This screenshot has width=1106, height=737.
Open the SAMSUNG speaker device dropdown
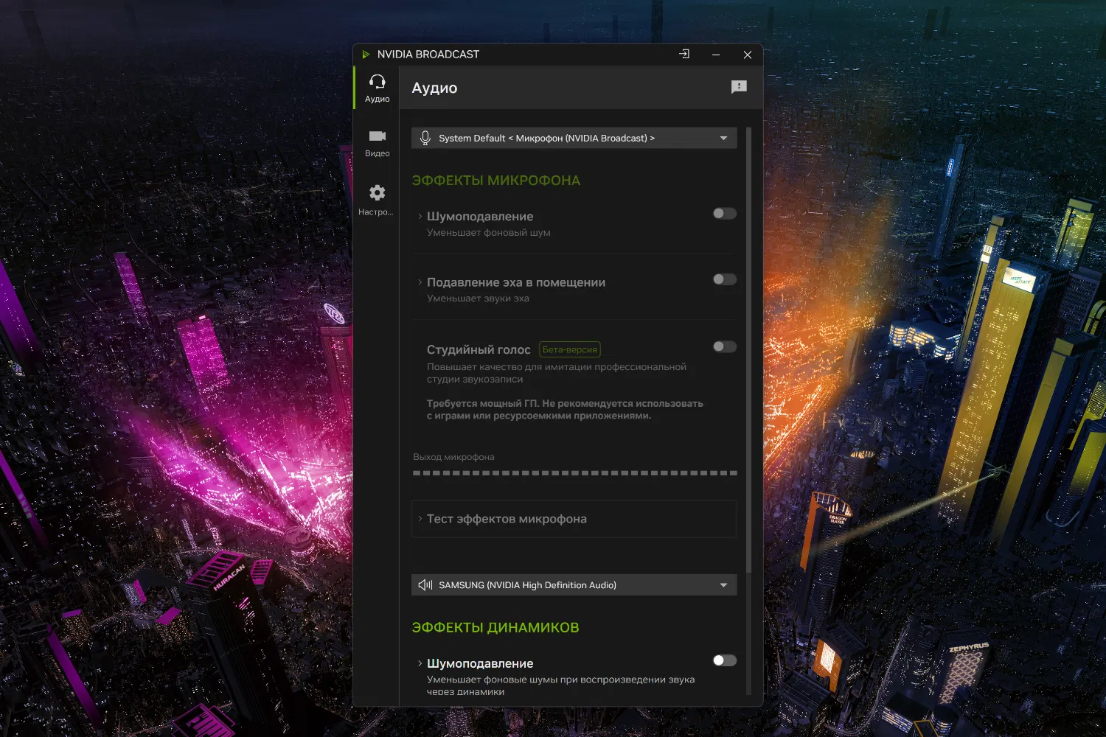coord(574,585)
